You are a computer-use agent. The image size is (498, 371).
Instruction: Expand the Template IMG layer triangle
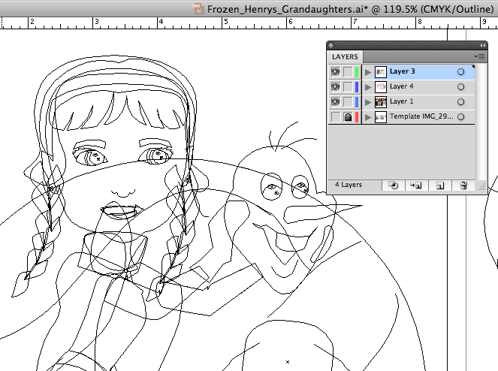point(368,117)
